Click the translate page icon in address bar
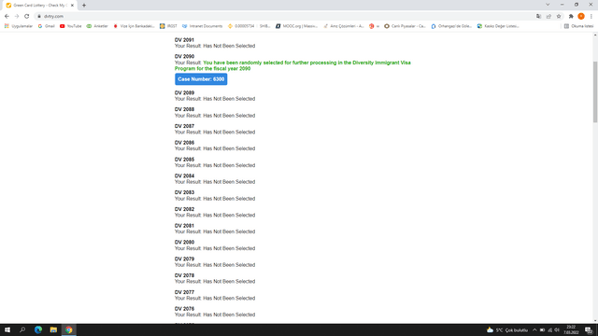This screenshot has width=598, height=336. click(538, 17)
